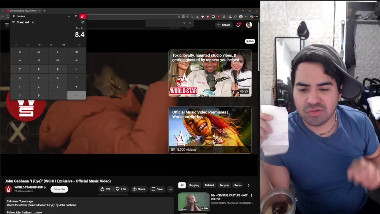Screen dimensions: 380x214
Task: Click number 3 on Calculator keypad
Action: pyautogui.click(x=58, y=87)
